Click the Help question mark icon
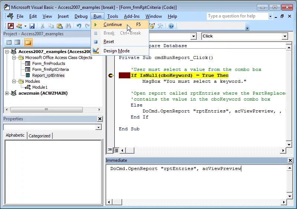Image resolution: width=297 pixels, height=209 pixels. (171, 26)
